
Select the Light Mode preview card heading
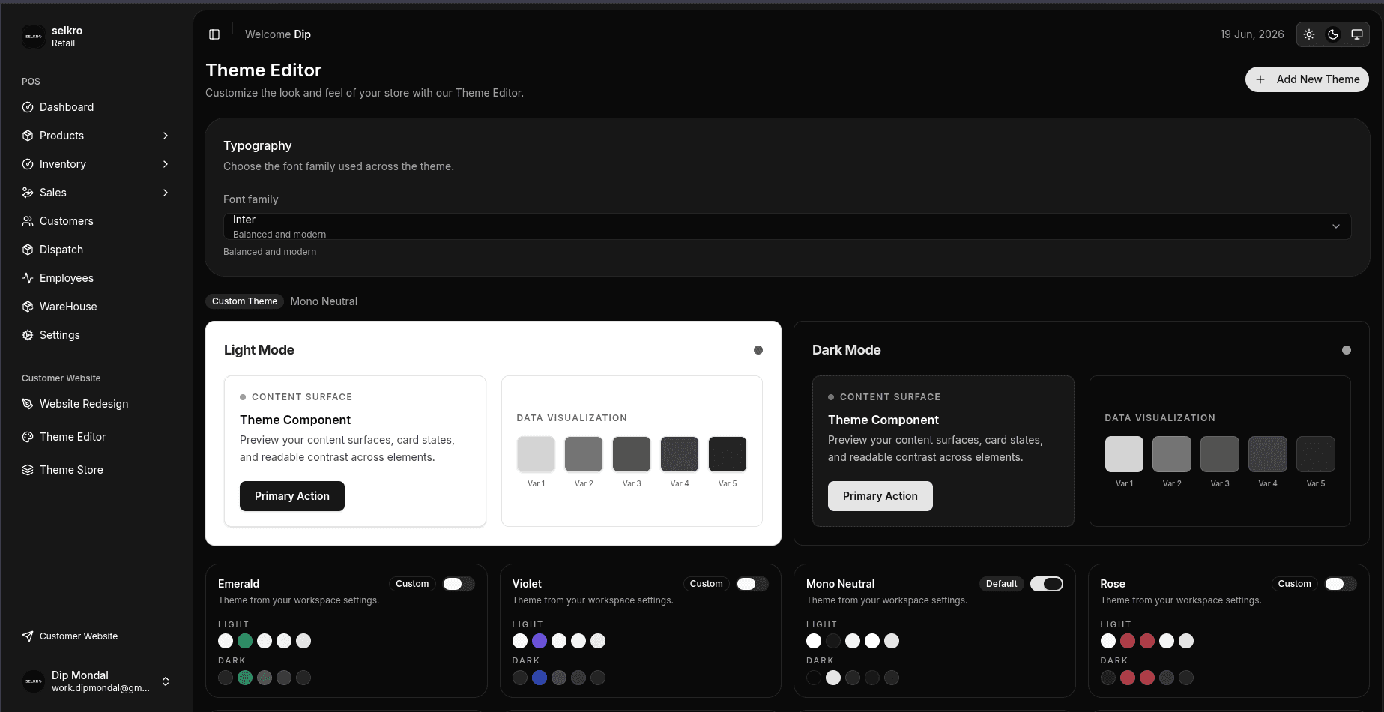tap(259, 350)
